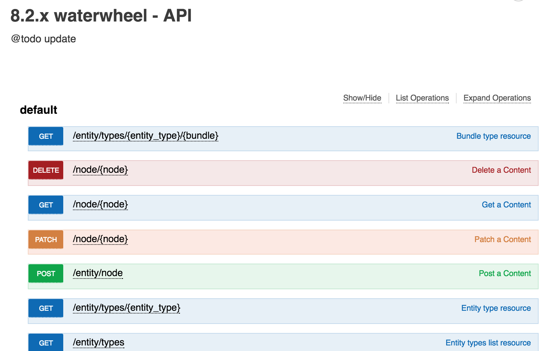Open the Delete a Content operation link
The image size is (540, 351).
click(501, 170)
